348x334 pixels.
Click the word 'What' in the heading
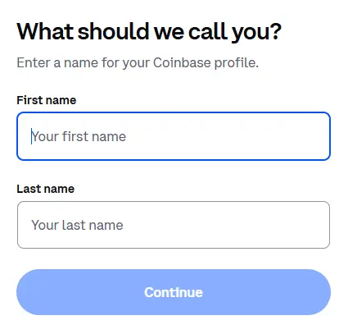click(x=45, y=31)
